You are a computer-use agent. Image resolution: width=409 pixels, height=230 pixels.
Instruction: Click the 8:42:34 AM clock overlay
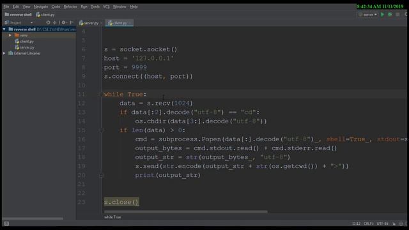click(x=380, y=6)
